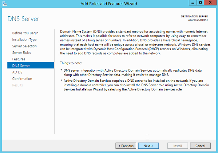Viewport: 218px width, 153px height.
Task: Click the wizard icon in the title bar
Action: [x=5, y=4]
